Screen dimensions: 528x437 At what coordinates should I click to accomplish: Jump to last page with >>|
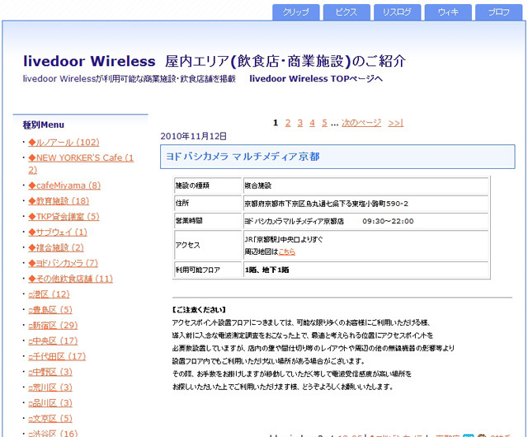396,123
